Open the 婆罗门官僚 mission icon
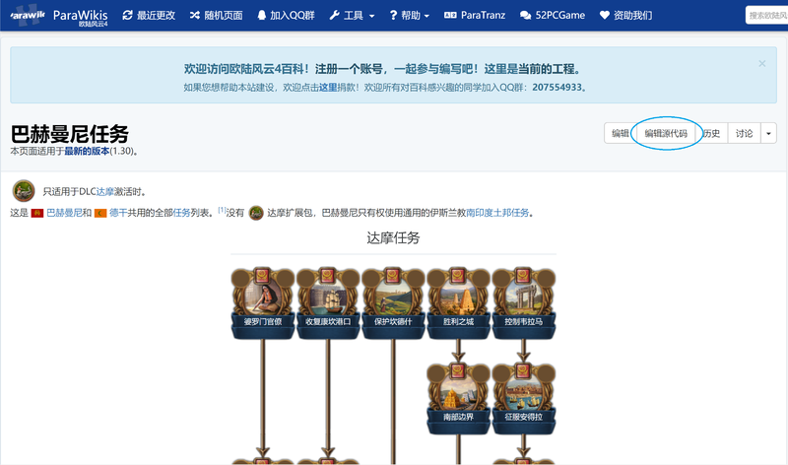 pyautogui.click(x=262, y=302)
